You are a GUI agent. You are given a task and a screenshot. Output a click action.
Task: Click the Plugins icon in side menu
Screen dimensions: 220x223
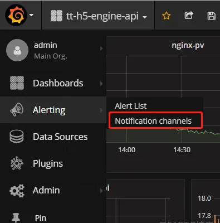click(17, 163)
